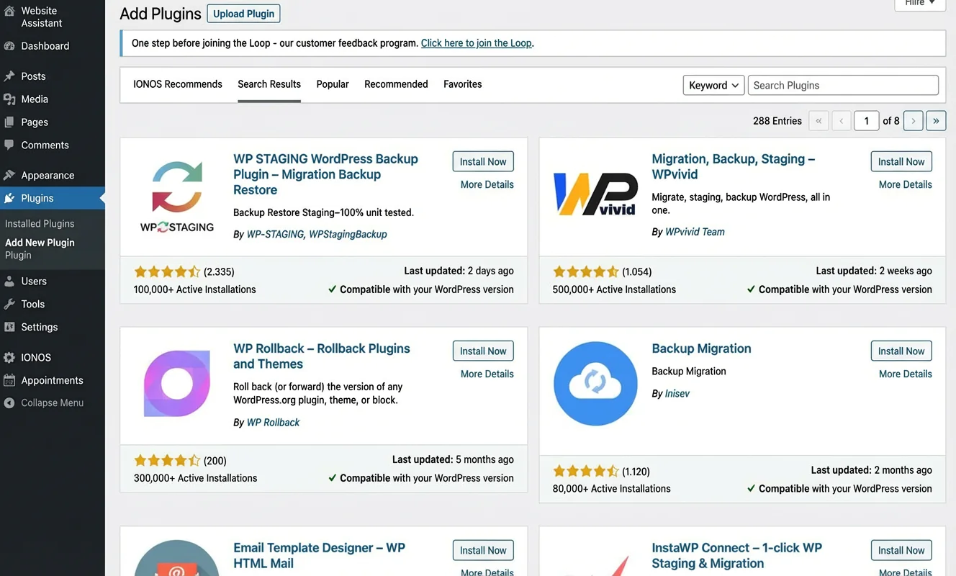Open the Keyword search type dropdown
Screen dimensions: 956x576
(713, 86)
